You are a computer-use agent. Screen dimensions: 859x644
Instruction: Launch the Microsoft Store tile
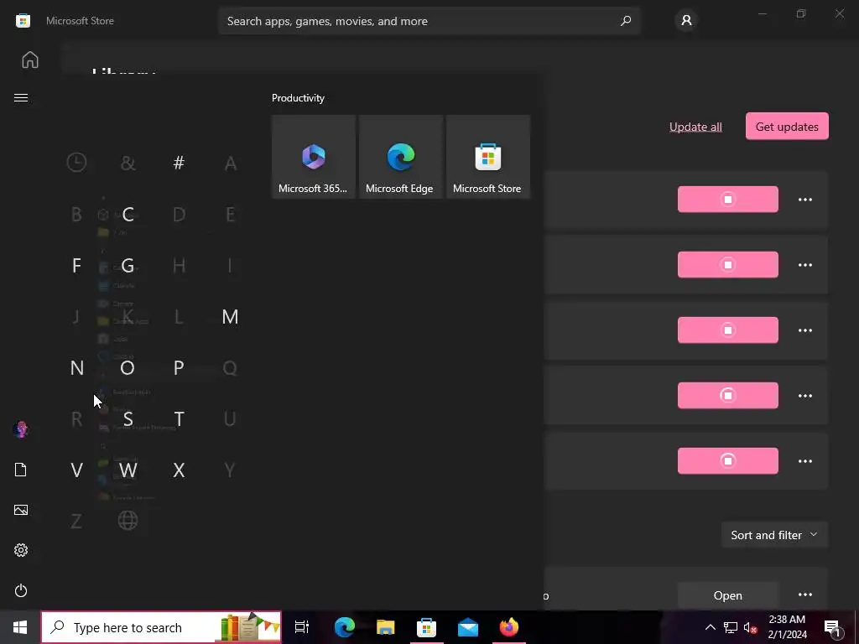pos(487,157)
